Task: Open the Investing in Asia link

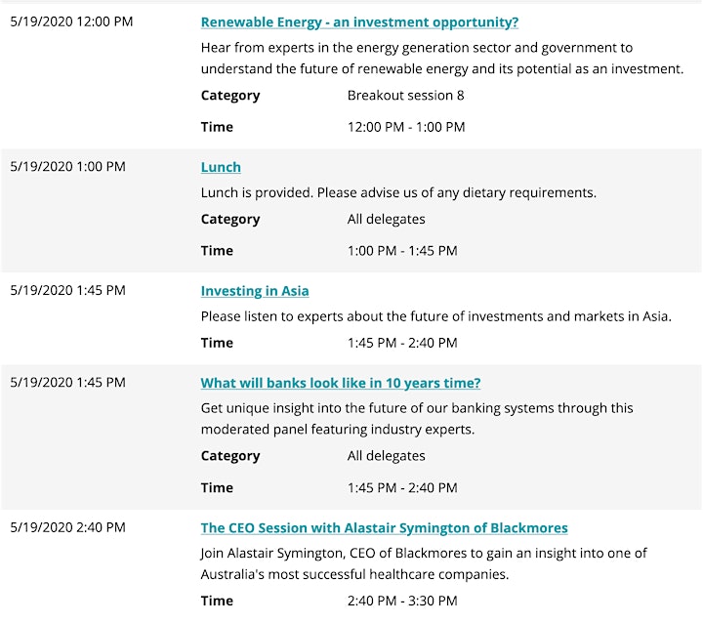Action: [x=255, y=291]
